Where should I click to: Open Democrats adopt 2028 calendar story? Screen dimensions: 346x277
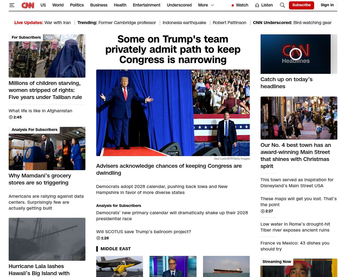click(162, 189)
